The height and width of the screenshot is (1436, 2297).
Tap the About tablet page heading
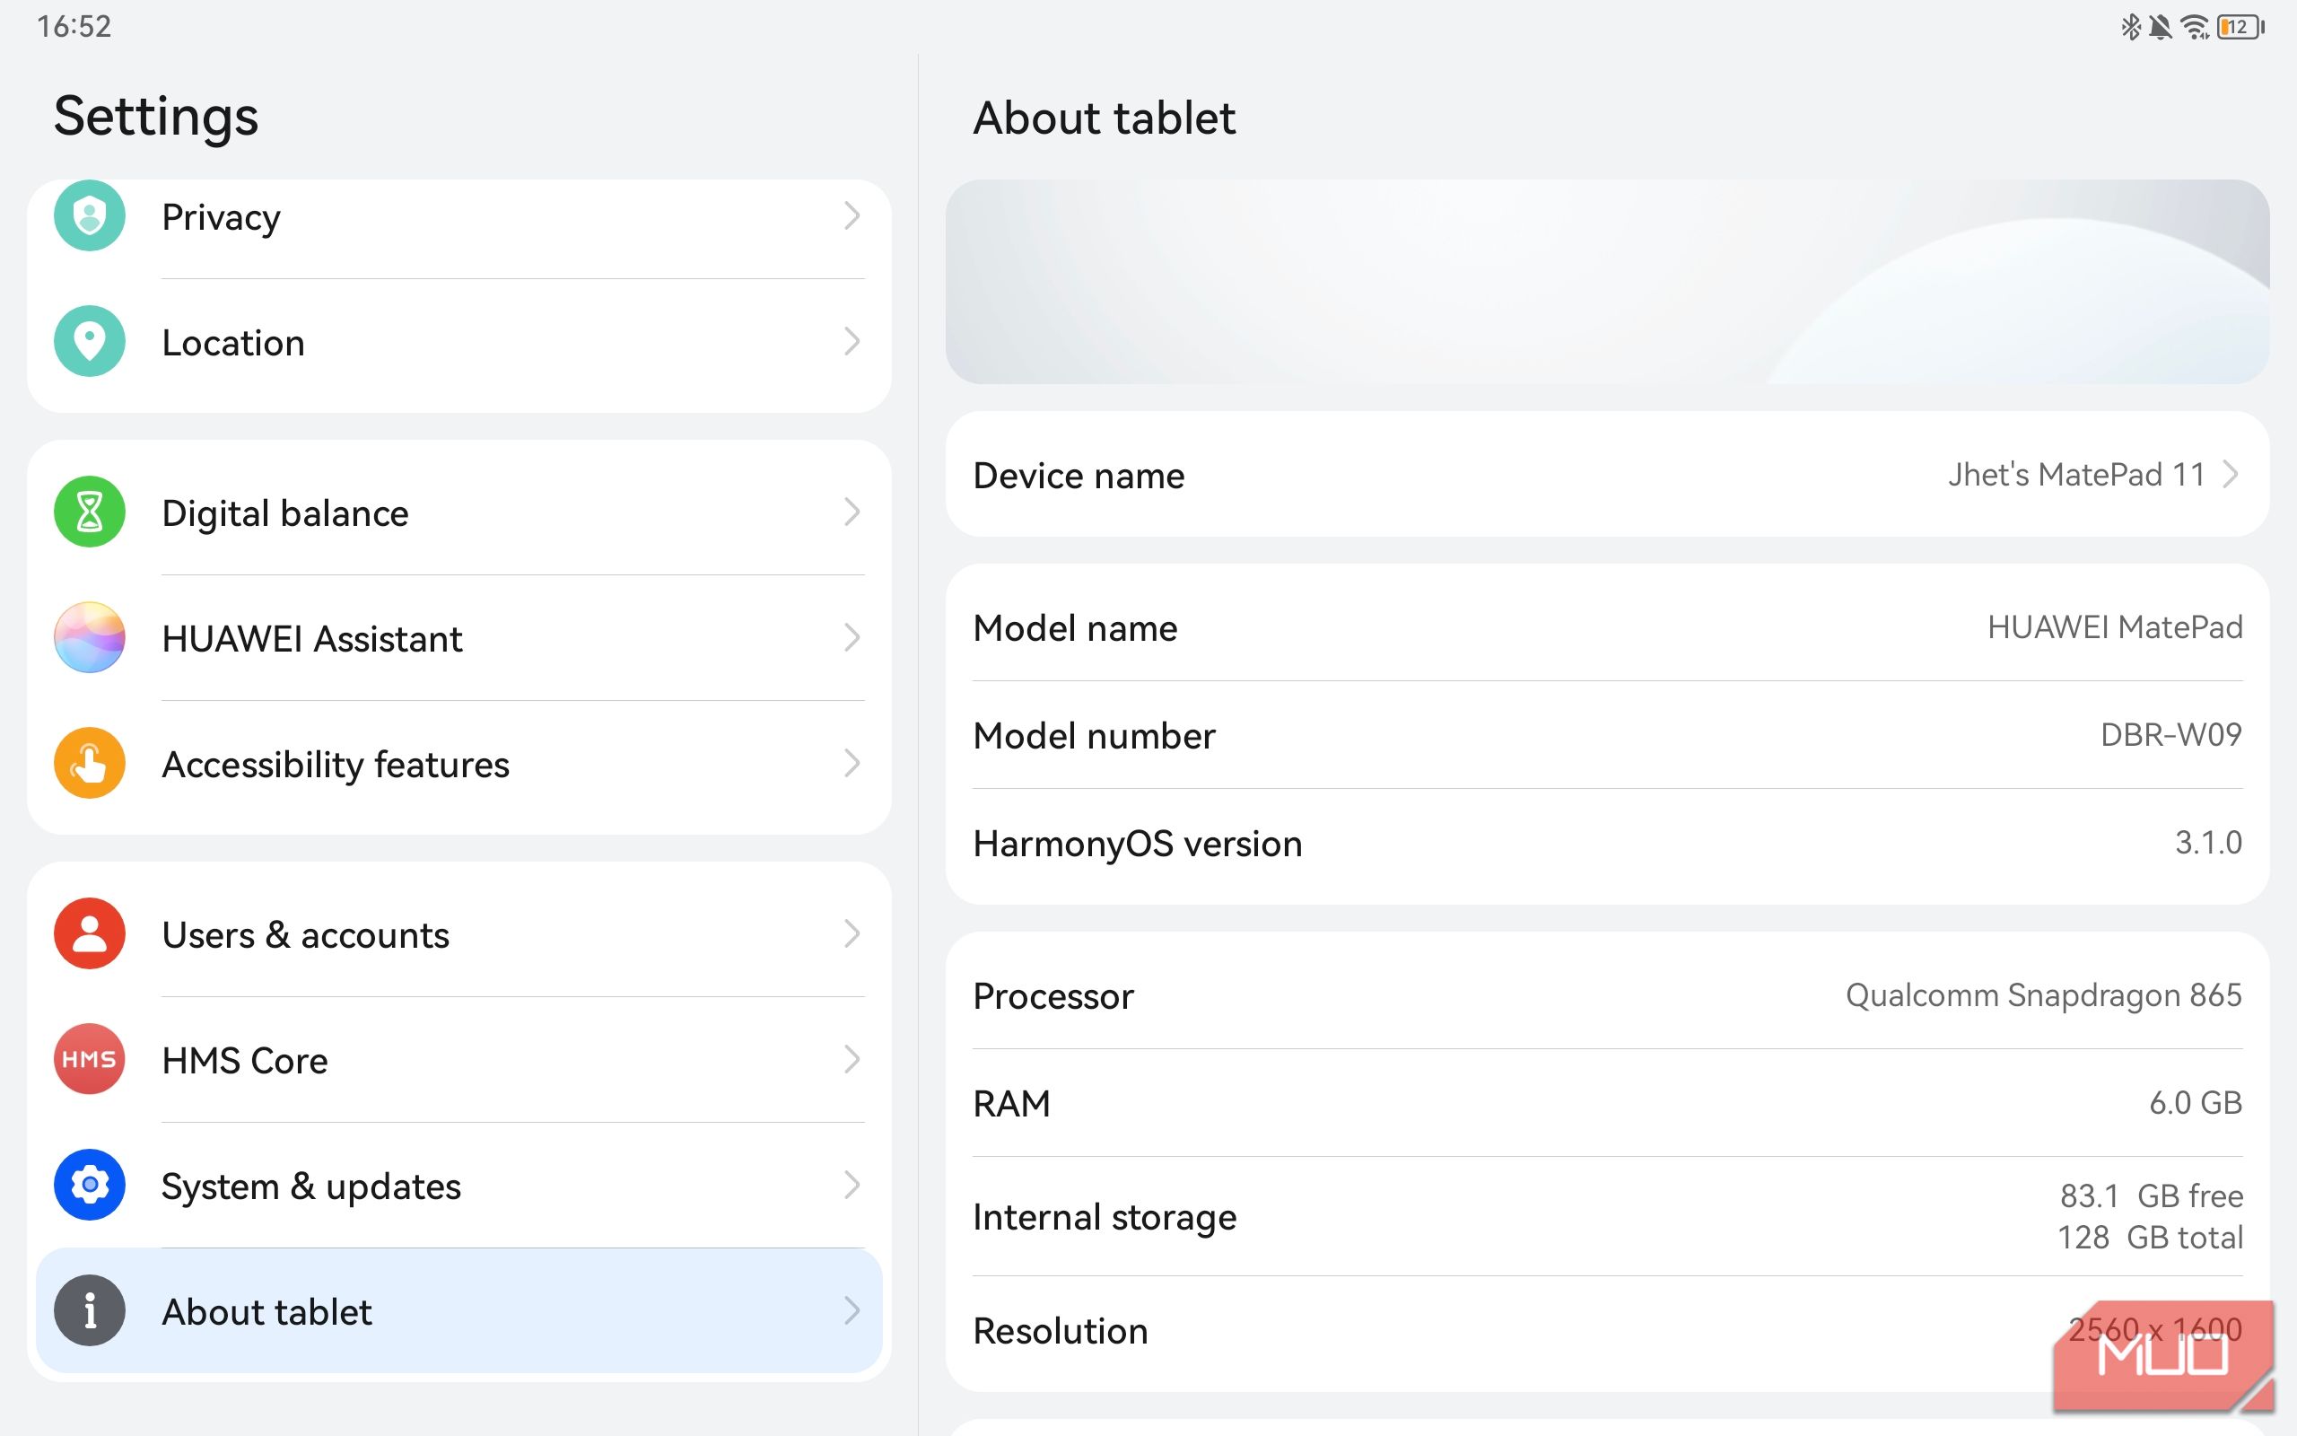click(x=1104, y=118)
